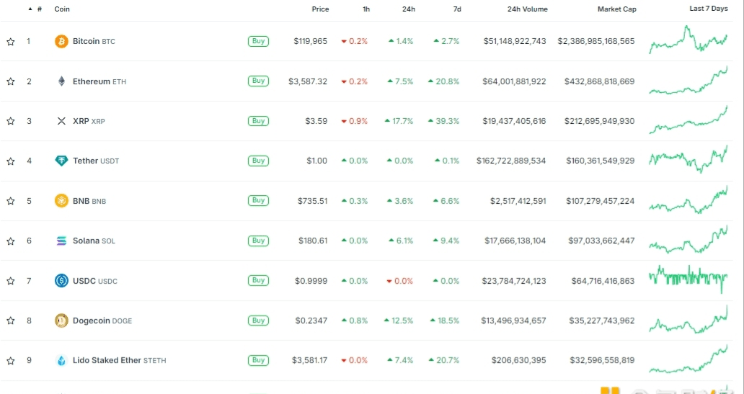744x394 pixels.
Task: Sort table by Market Cap header
Action: click(x=617, y=9)
